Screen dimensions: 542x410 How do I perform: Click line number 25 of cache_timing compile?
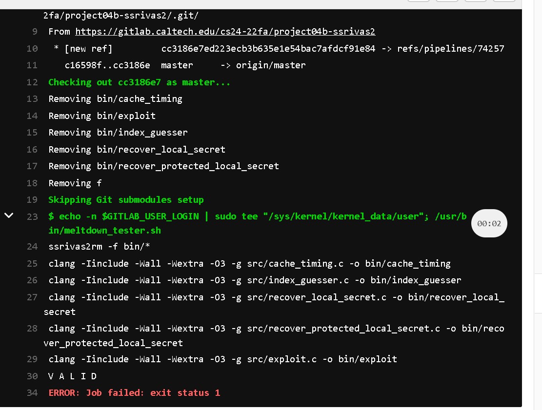(x=32, y=264)
